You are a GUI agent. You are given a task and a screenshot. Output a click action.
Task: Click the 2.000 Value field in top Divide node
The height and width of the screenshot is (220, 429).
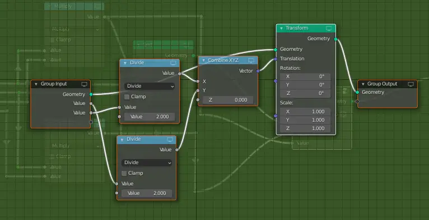[150, 117]
